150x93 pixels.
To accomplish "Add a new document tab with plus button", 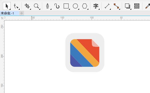I will pos(22,13).
